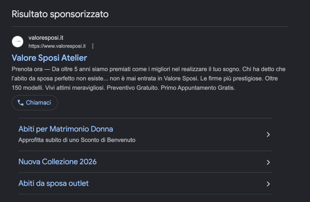Click the Risultato sponsorizzato heading

click(60, 14)
